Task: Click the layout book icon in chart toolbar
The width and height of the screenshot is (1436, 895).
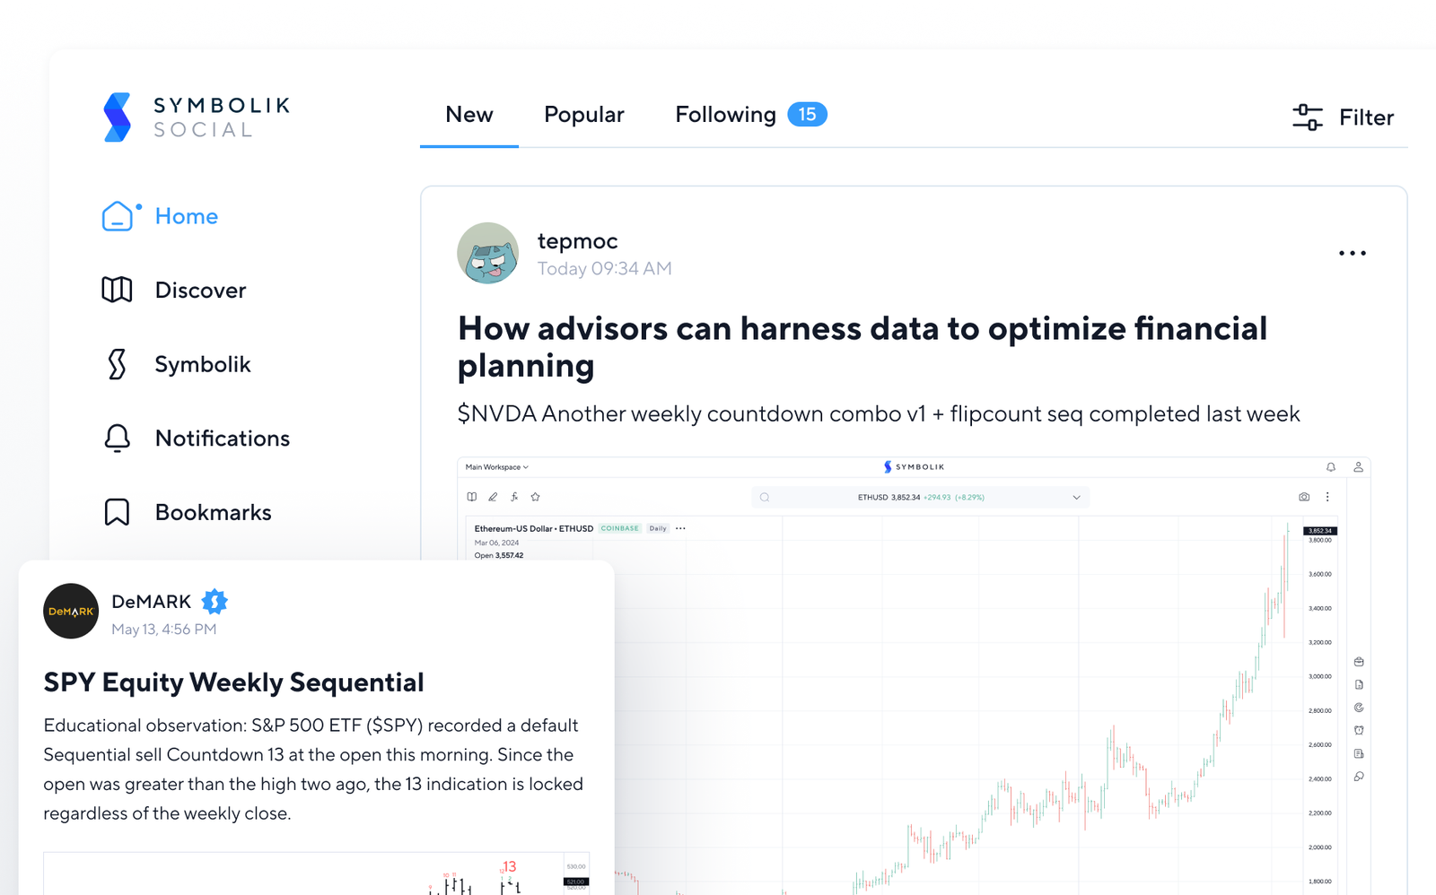Action: pyautogui.click(x=472, y=497)
